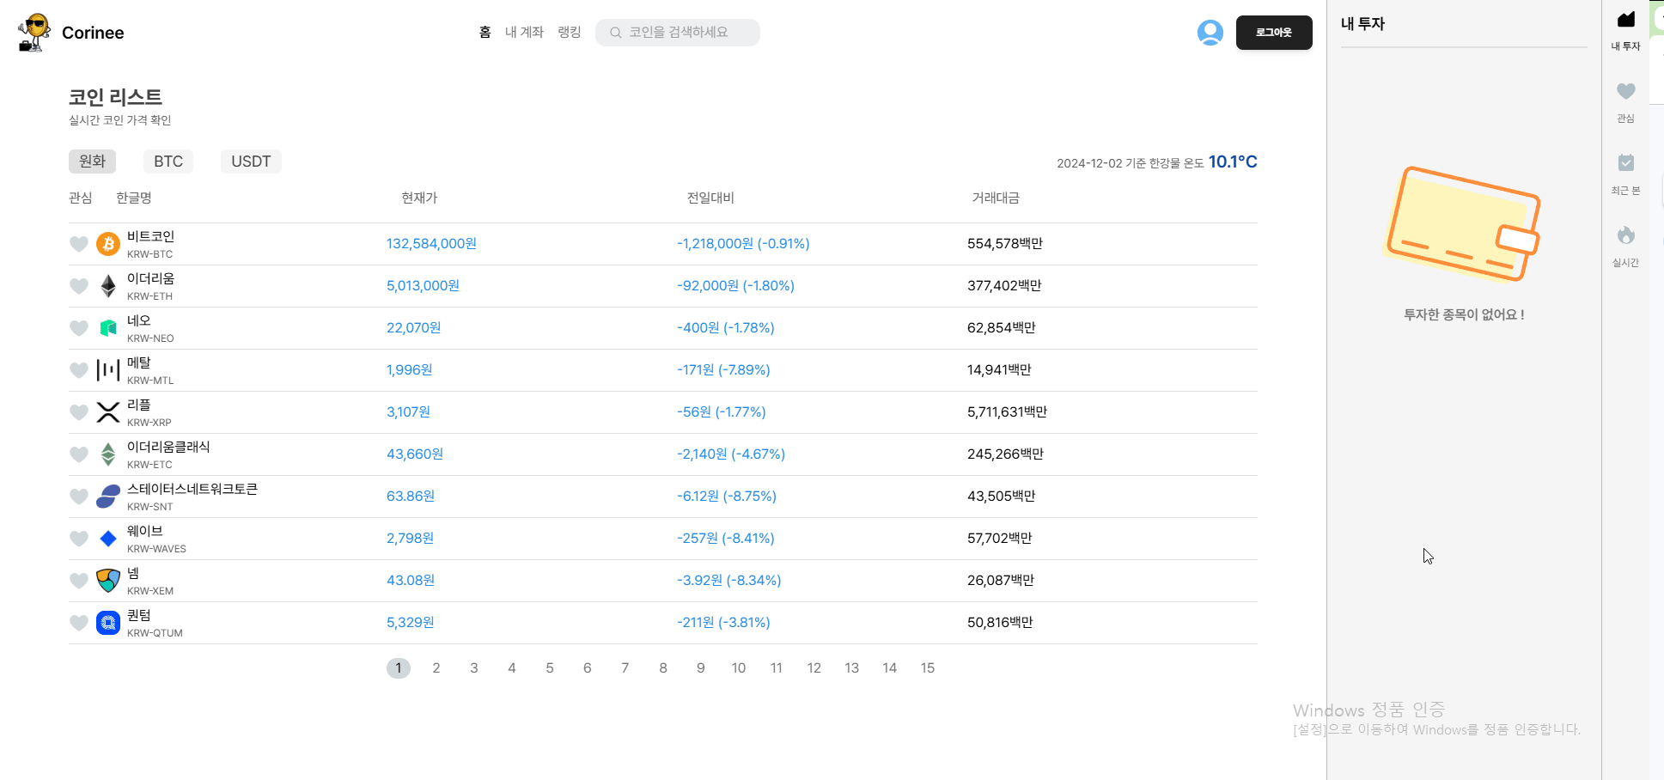
Task: Click the search magnifier icon
Action: (x=616, y=33)
